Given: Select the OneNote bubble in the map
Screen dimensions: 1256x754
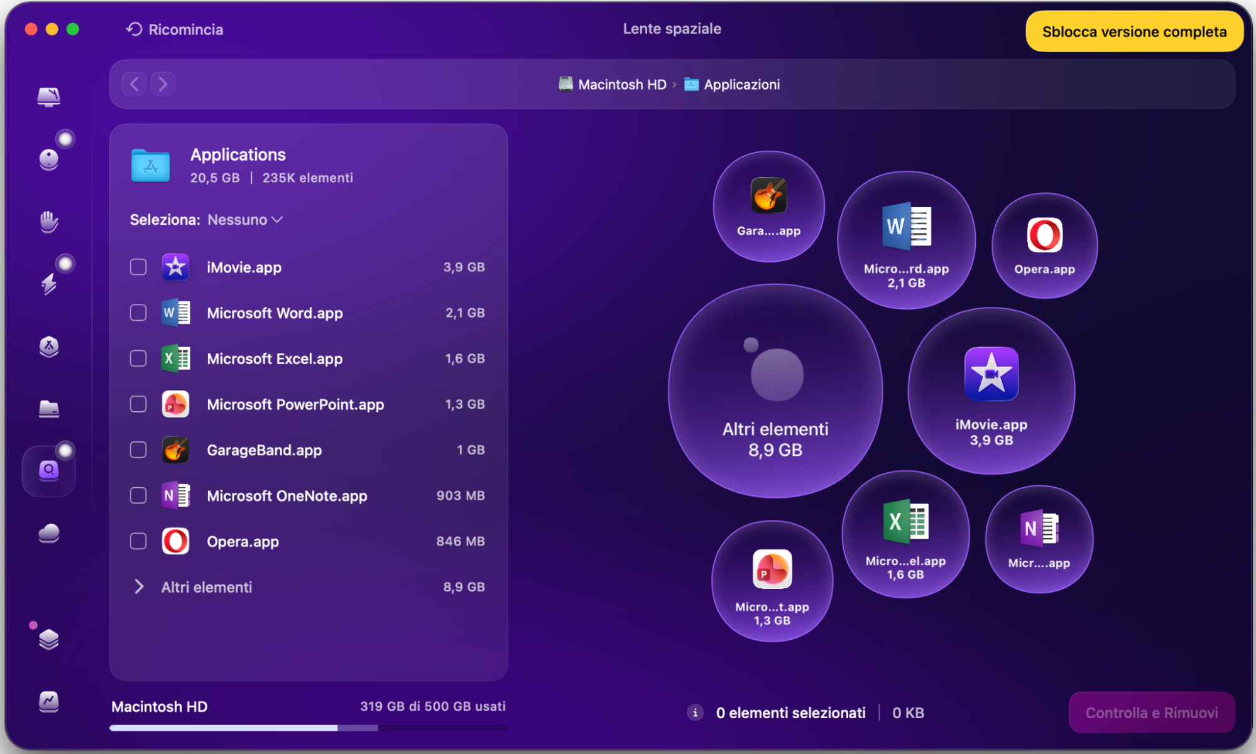Looking at the screenshot, I should point(1039,539).
